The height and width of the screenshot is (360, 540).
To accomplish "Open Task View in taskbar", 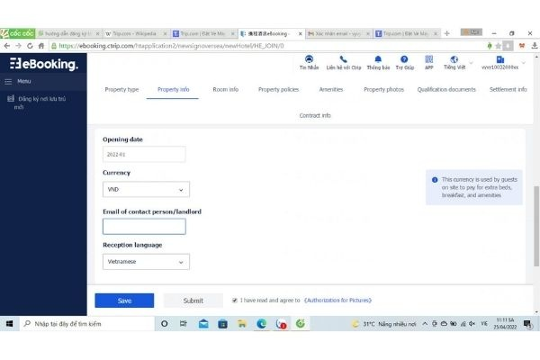I will point(184,324).
